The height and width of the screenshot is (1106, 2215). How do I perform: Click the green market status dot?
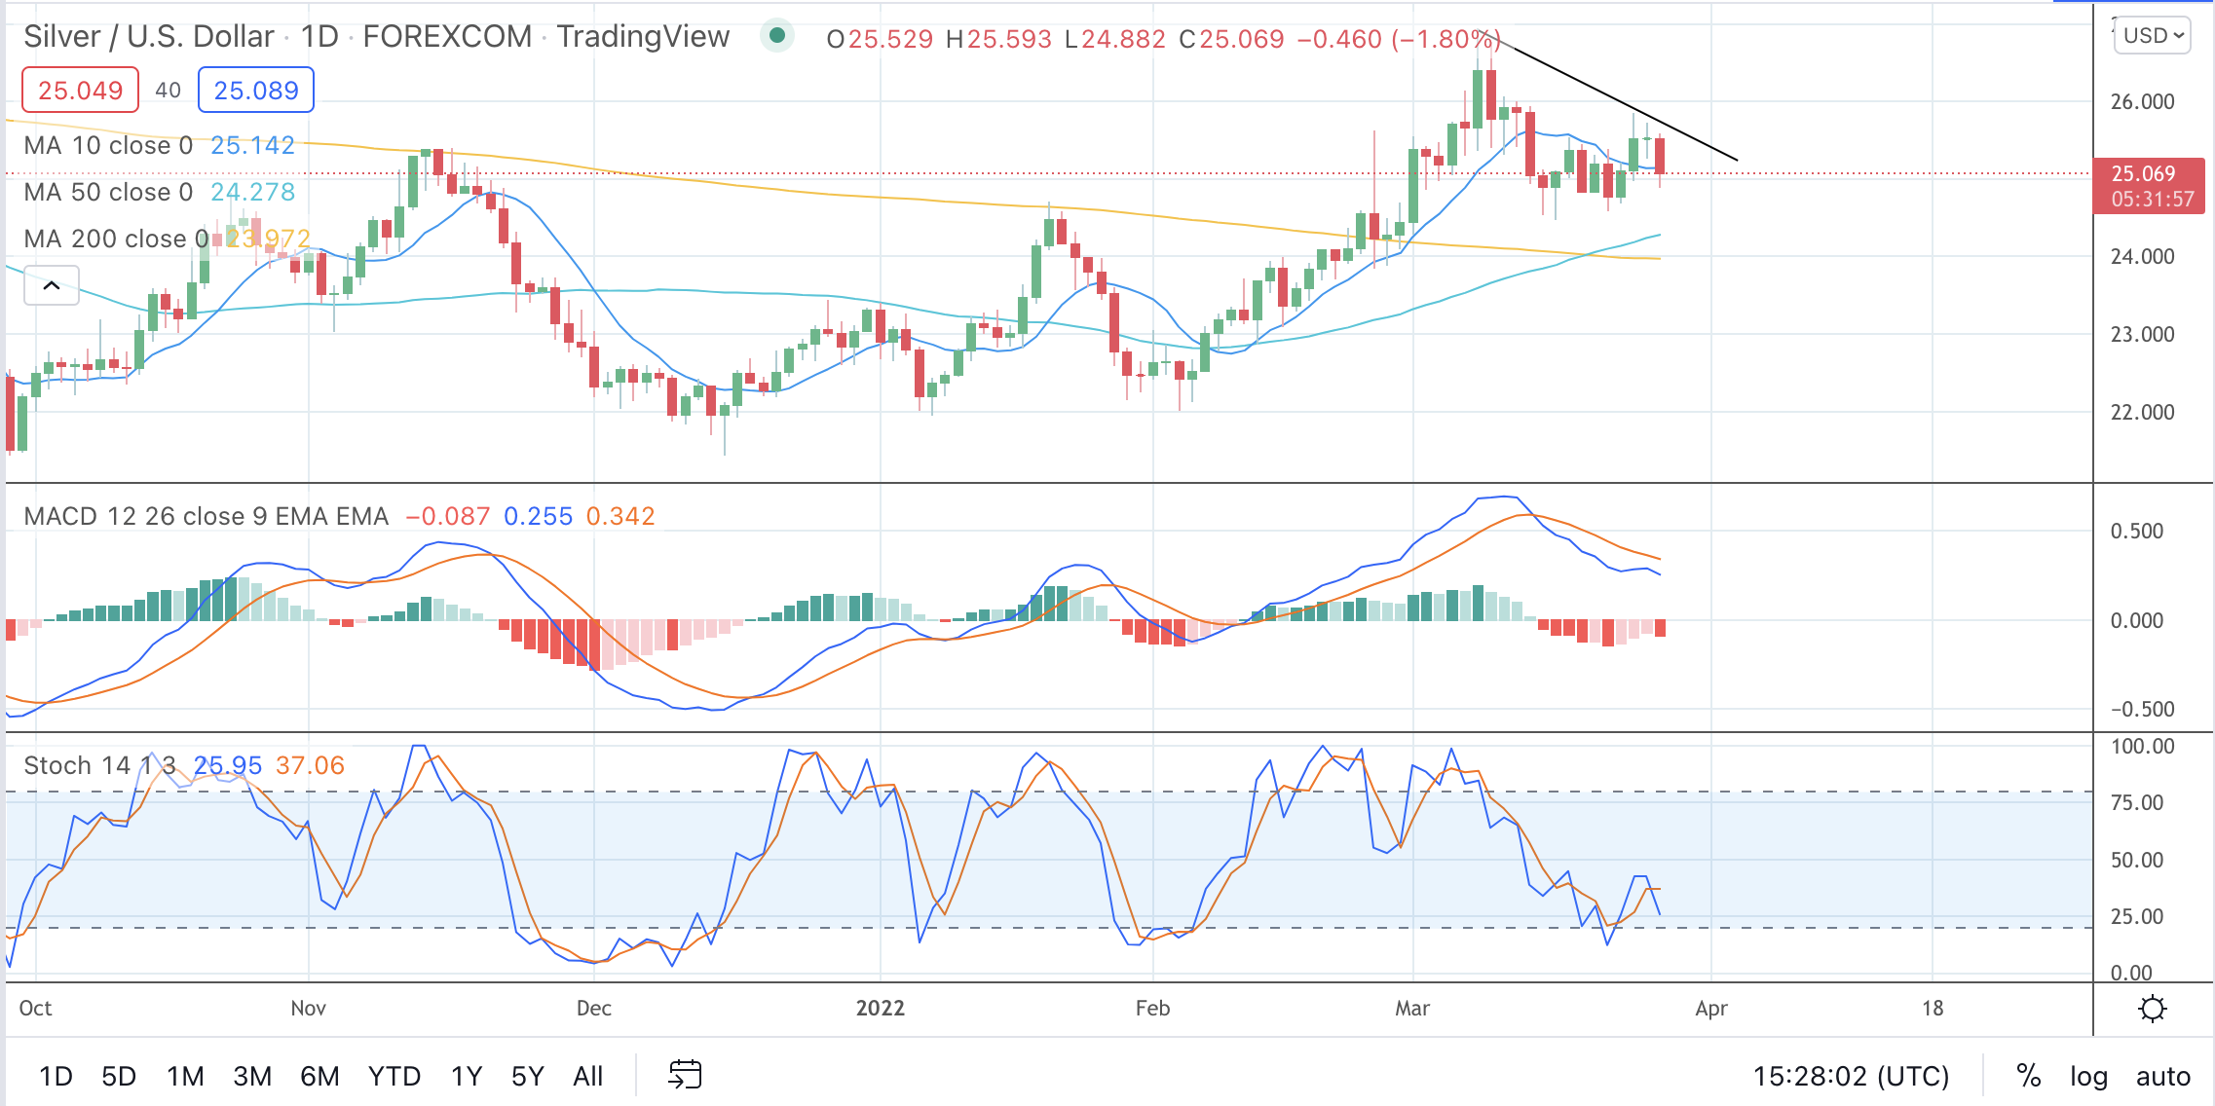pos(776,36)
